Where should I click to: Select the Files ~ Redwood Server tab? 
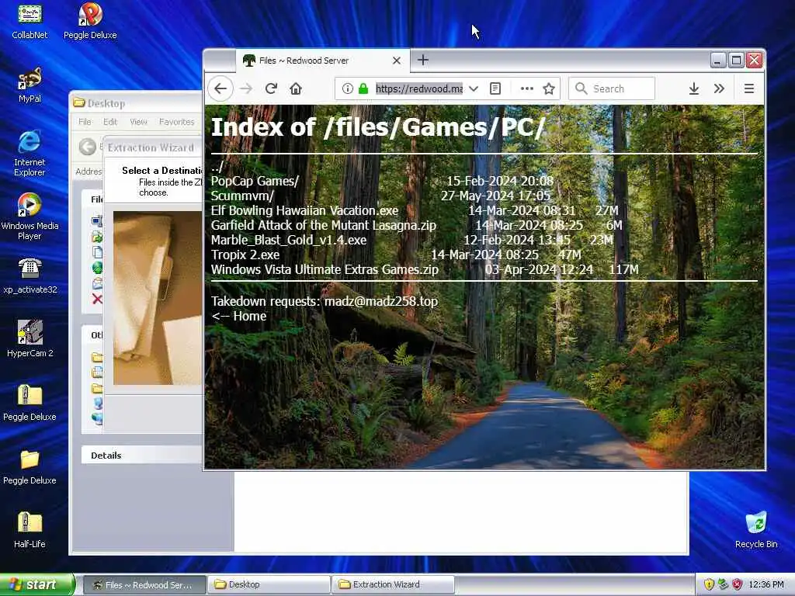[x=322, y=61]
